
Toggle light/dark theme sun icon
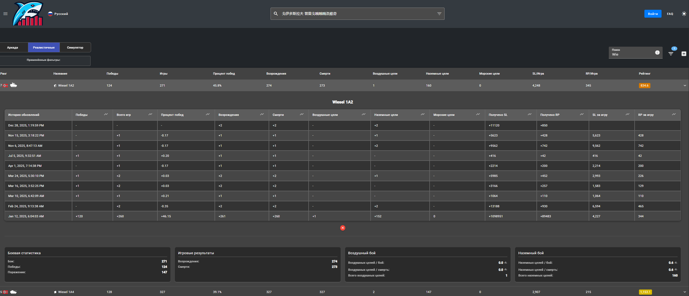point(684,14)
